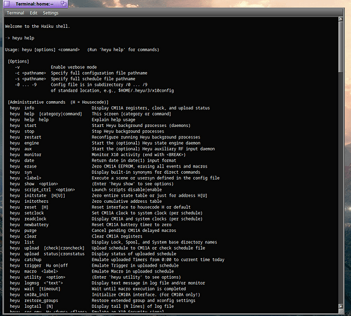Click the 'heyu list' row
The height and width of the screenshot is (316, 351).
tap(113, 242)
